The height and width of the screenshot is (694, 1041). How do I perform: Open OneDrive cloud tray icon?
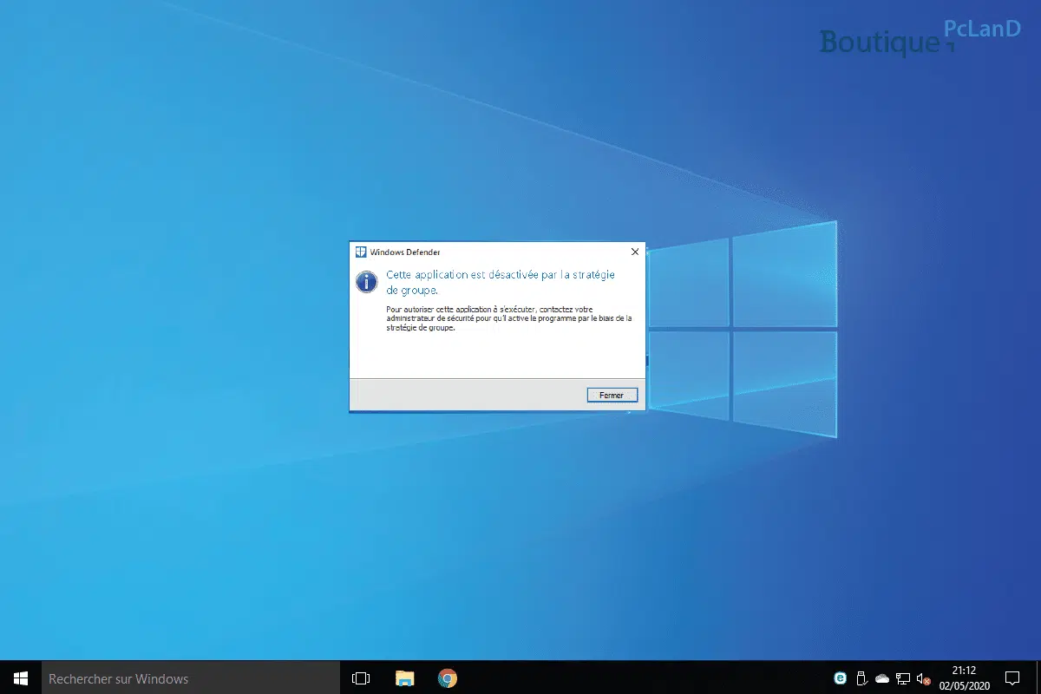click(x=882, y=678)
